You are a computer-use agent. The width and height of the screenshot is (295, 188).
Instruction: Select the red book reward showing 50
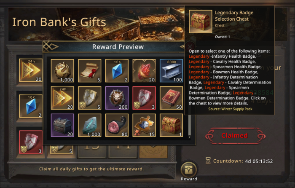[x=171, y=98]
